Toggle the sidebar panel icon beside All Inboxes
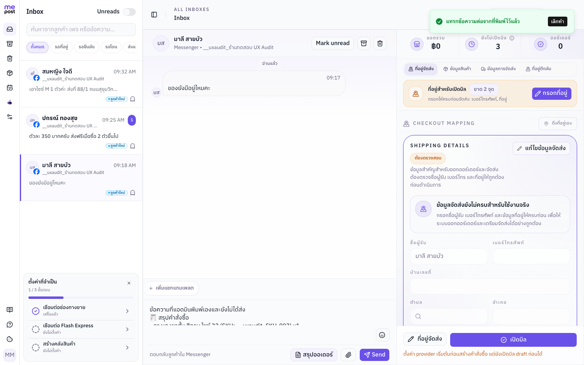 coord(154,15)
